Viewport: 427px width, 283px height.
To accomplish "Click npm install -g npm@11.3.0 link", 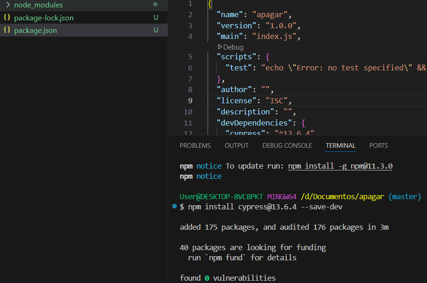I will pos(340,166).
